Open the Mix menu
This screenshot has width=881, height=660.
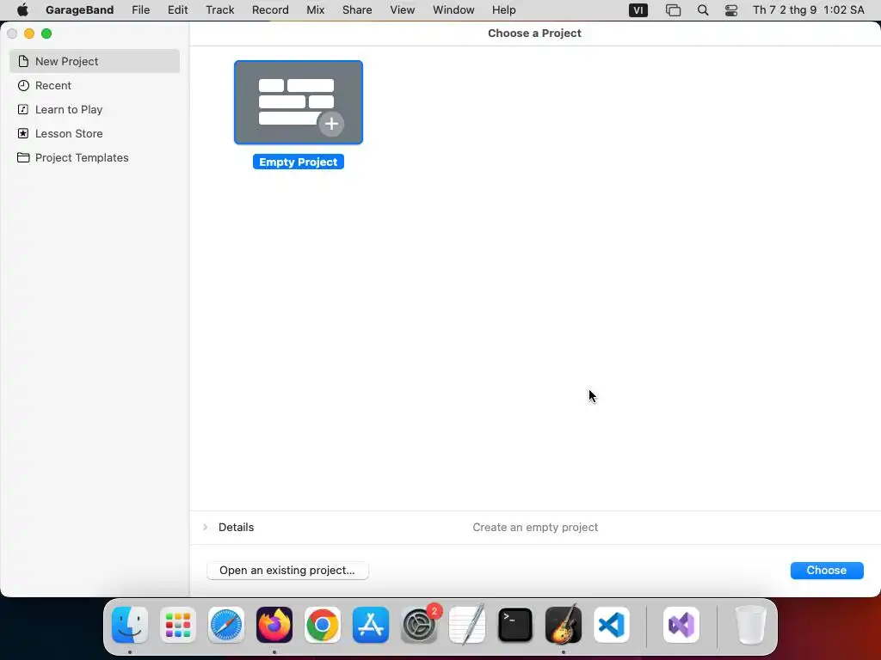point(315,10)
